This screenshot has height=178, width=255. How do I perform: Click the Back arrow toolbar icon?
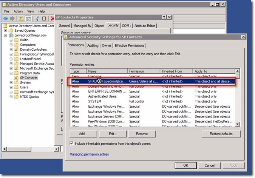pos(5,19)
